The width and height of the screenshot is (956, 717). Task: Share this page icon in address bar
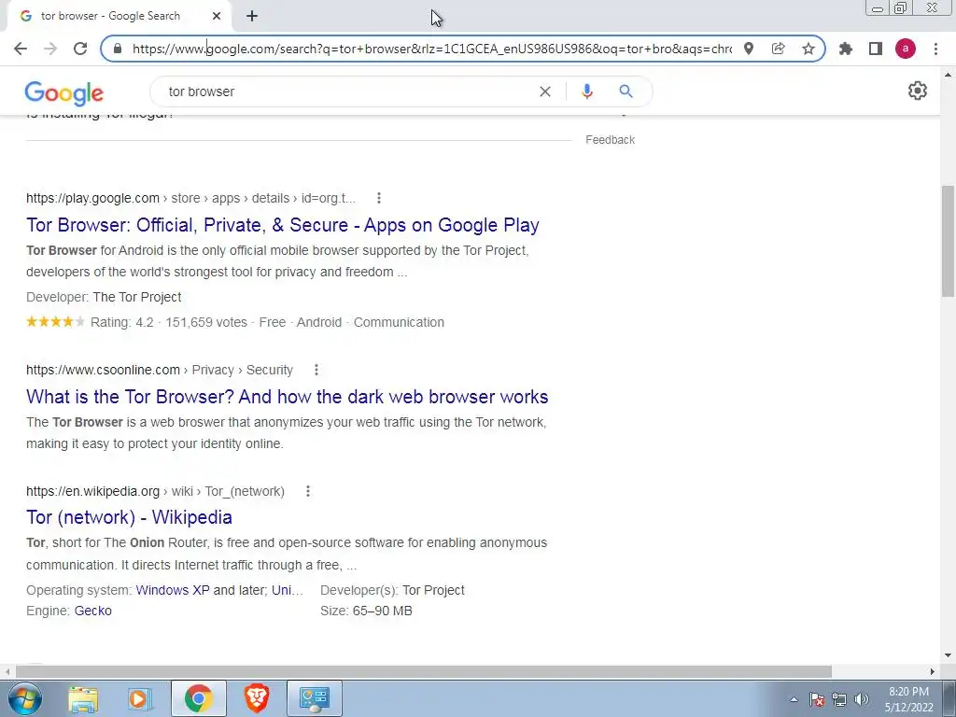coord(778,49)
